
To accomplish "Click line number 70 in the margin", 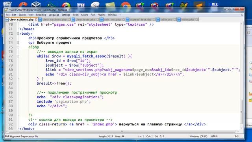I will [11, 24].
